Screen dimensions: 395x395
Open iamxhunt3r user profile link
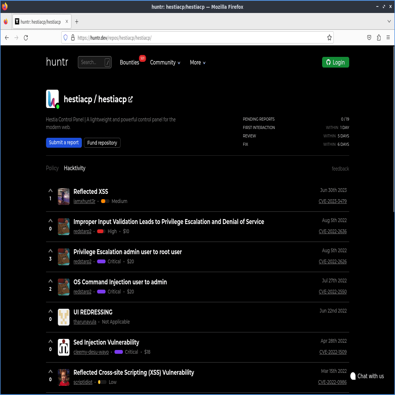click(x=84, y=201)
